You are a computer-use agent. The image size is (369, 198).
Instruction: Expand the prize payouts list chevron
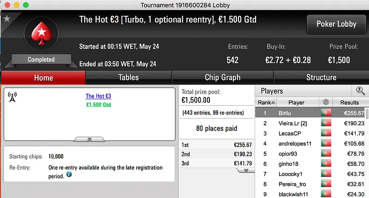pyautogui.click(x=246, y=170)
